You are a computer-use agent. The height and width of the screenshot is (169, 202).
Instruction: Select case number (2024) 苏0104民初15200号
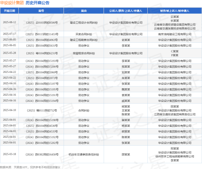[x=42, y=67]
